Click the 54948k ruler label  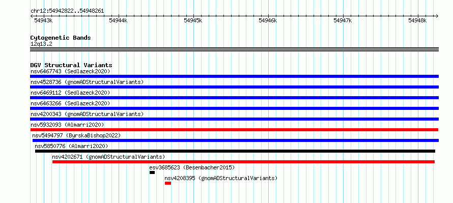click(417, 20)
